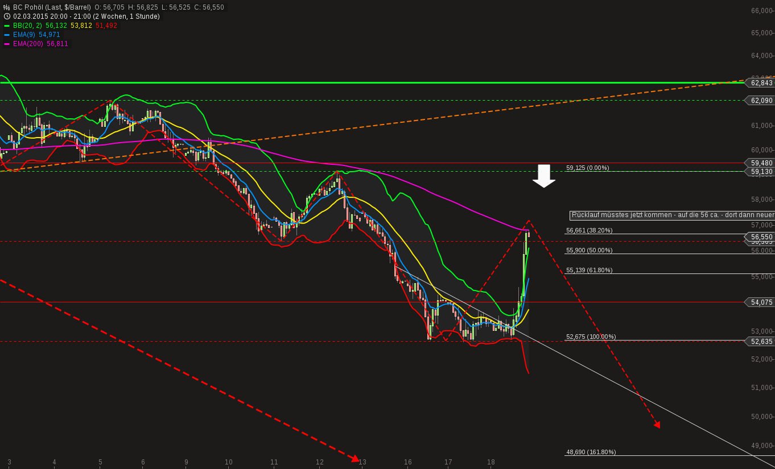Click the Bollinger lower band value 51,492
This screenshot has height=469, width=775.
tap(106, 26)
